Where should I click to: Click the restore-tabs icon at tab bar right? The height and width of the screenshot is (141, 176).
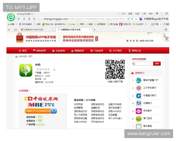pyautogui.click(x=166, y=30)
